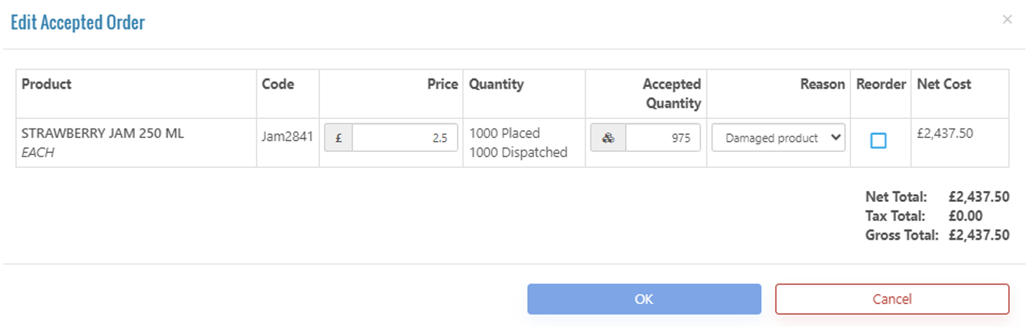Click the Price input field showing 2.5
The height and width of the screenshot is (336, 1030).
pyautogui.click(x=405, y=139)
